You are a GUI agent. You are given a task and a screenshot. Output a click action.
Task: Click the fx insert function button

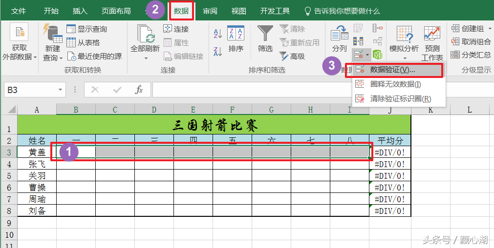[139, 90]
